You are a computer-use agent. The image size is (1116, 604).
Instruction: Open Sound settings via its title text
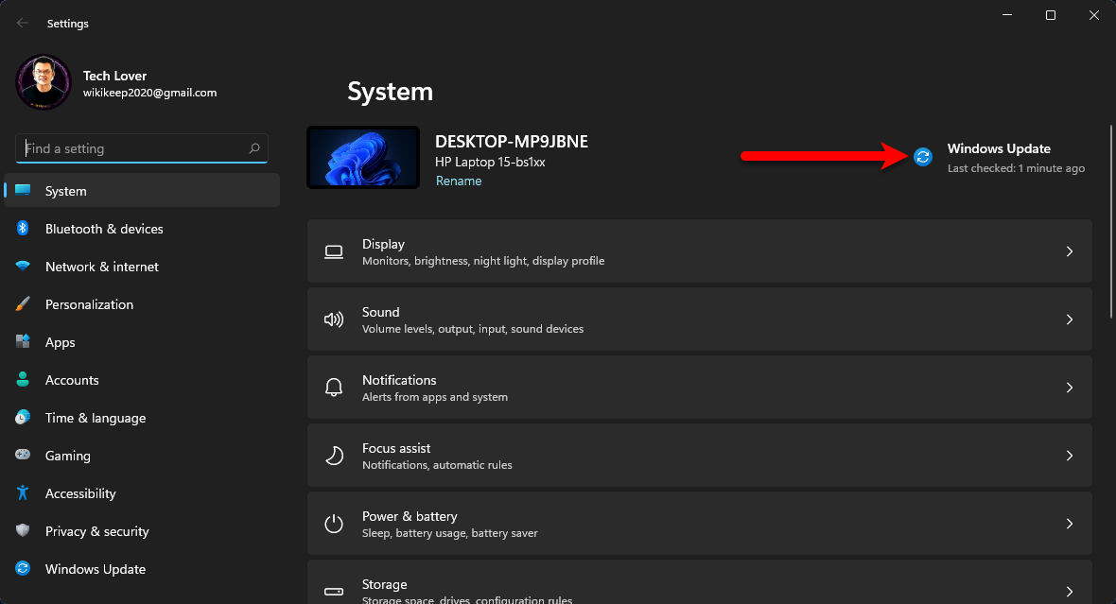(x=381, y=312)
